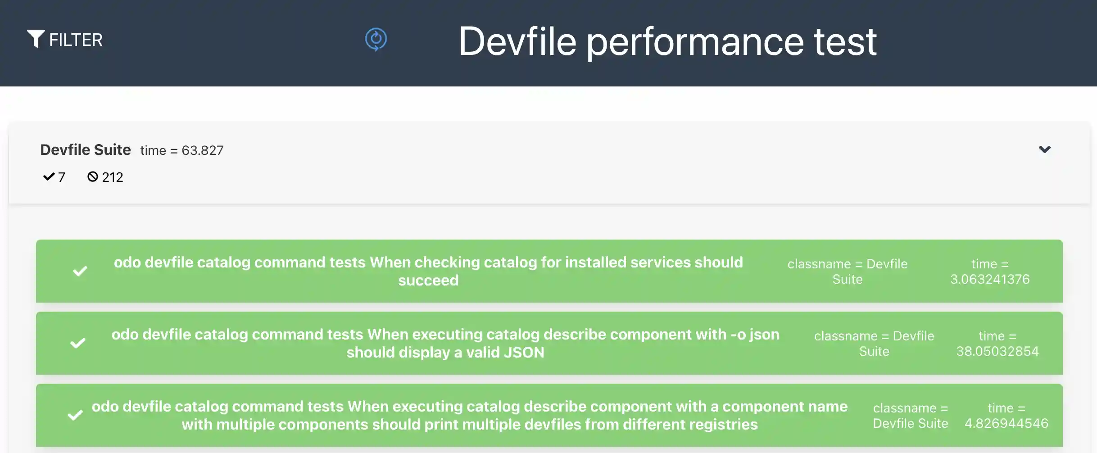The height and width of the screenshot is (453, 1097).
Task: Click the suite time 63.827 label
Action: [x=182, y=150]
